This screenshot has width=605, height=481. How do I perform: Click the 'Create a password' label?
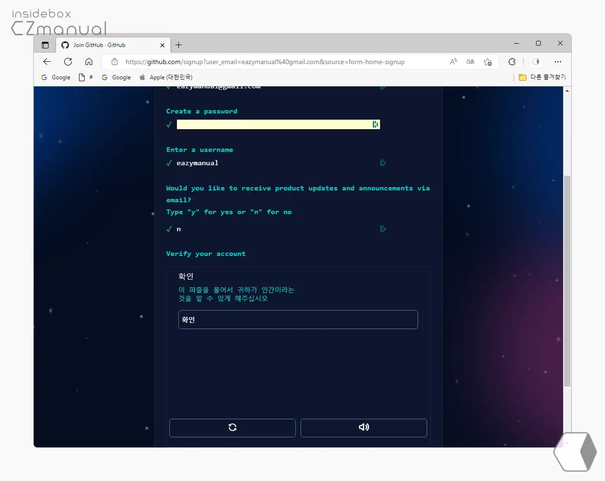click(x=202, y=112)
